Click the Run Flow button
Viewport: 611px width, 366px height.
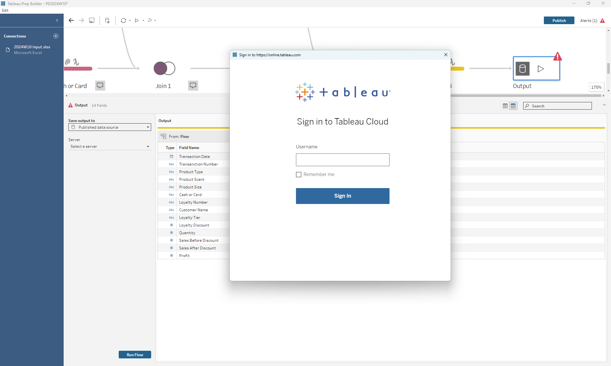pyautogui.click(x=135, y=354)
